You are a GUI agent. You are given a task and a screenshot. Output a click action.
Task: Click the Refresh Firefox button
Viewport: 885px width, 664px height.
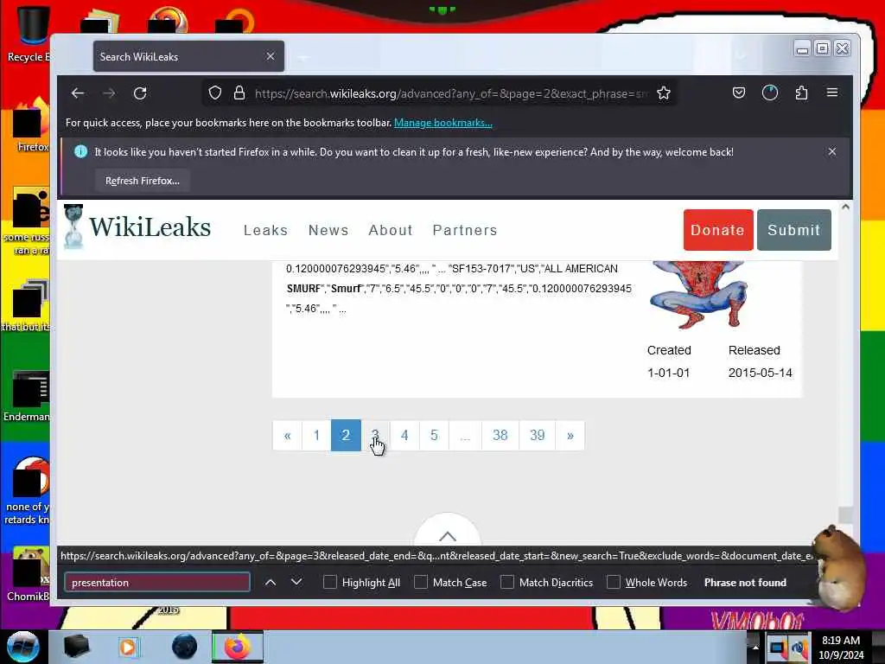(x=143, y=181)
